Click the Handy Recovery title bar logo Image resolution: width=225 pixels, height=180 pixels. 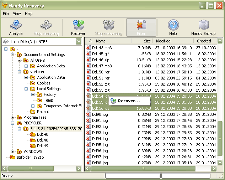5,5
